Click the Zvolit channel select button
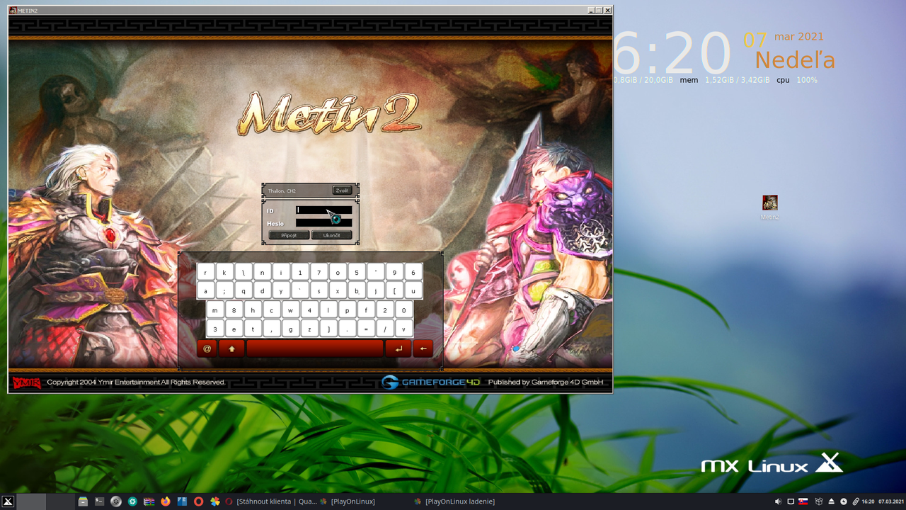 342,191
